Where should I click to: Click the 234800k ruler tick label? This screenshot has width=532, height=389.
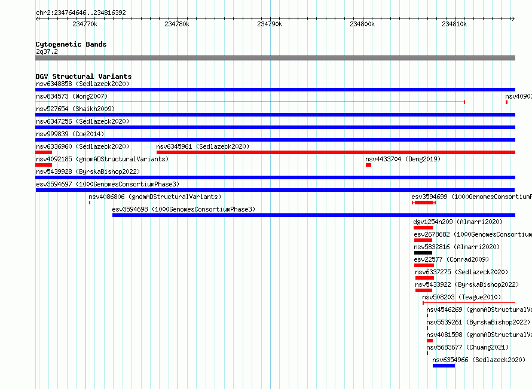(x=362, y=24)
